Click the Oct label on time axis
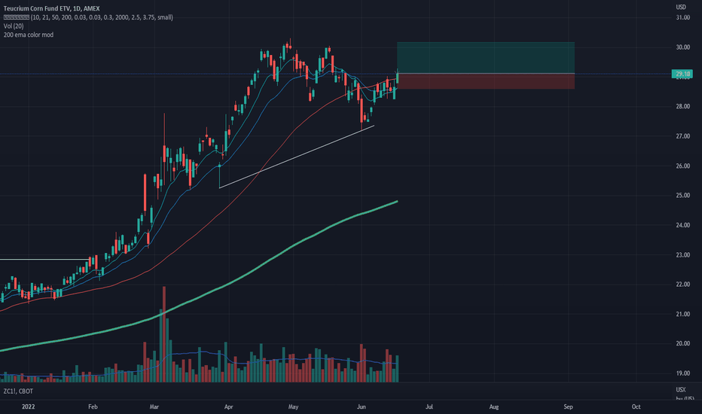702x414 pixels. click(x=636, y=406)
